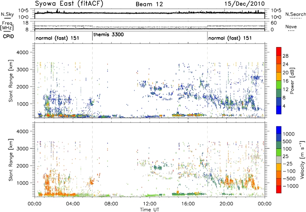Click the gray band of the velocity colorbar
The image size is (306, 212).
pyautogui.click(x=279, y=160)
